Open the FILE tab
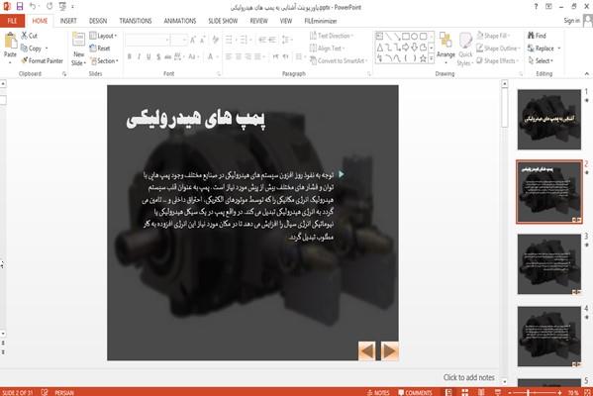 (x=12, y=21)
